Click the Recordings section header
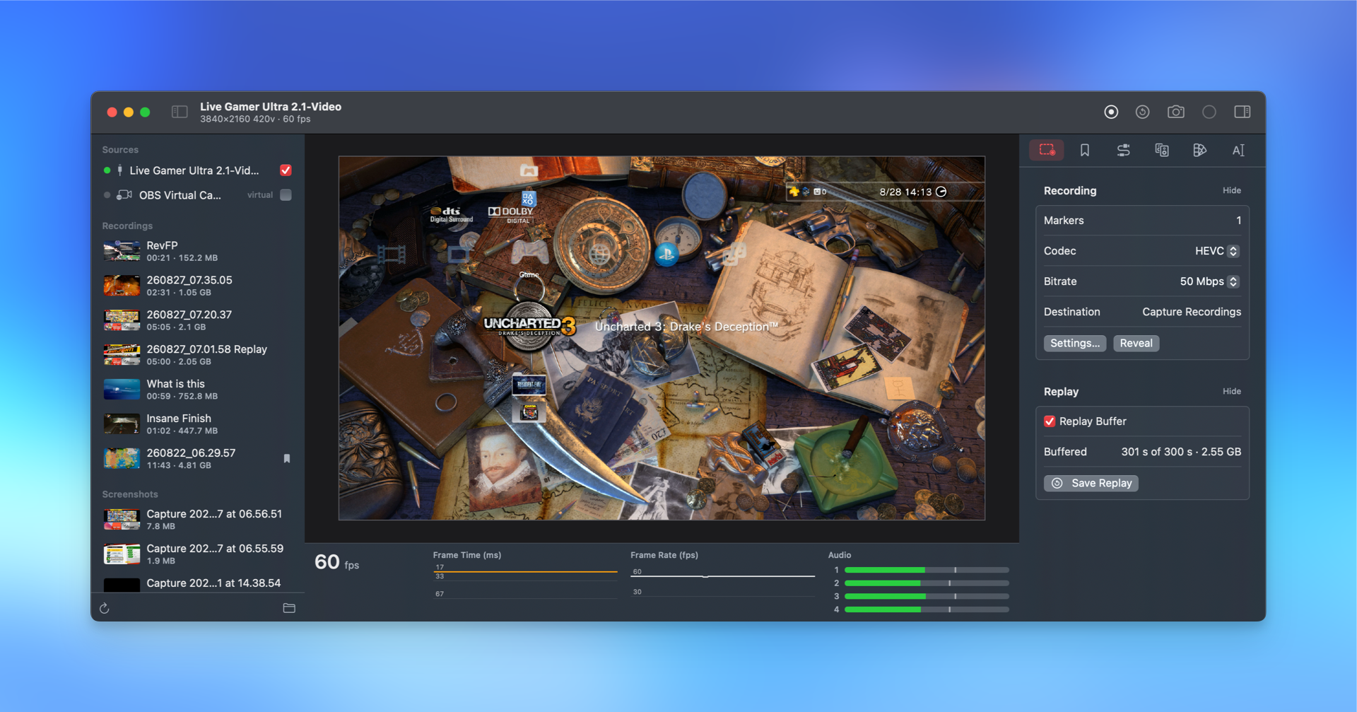 127,226
